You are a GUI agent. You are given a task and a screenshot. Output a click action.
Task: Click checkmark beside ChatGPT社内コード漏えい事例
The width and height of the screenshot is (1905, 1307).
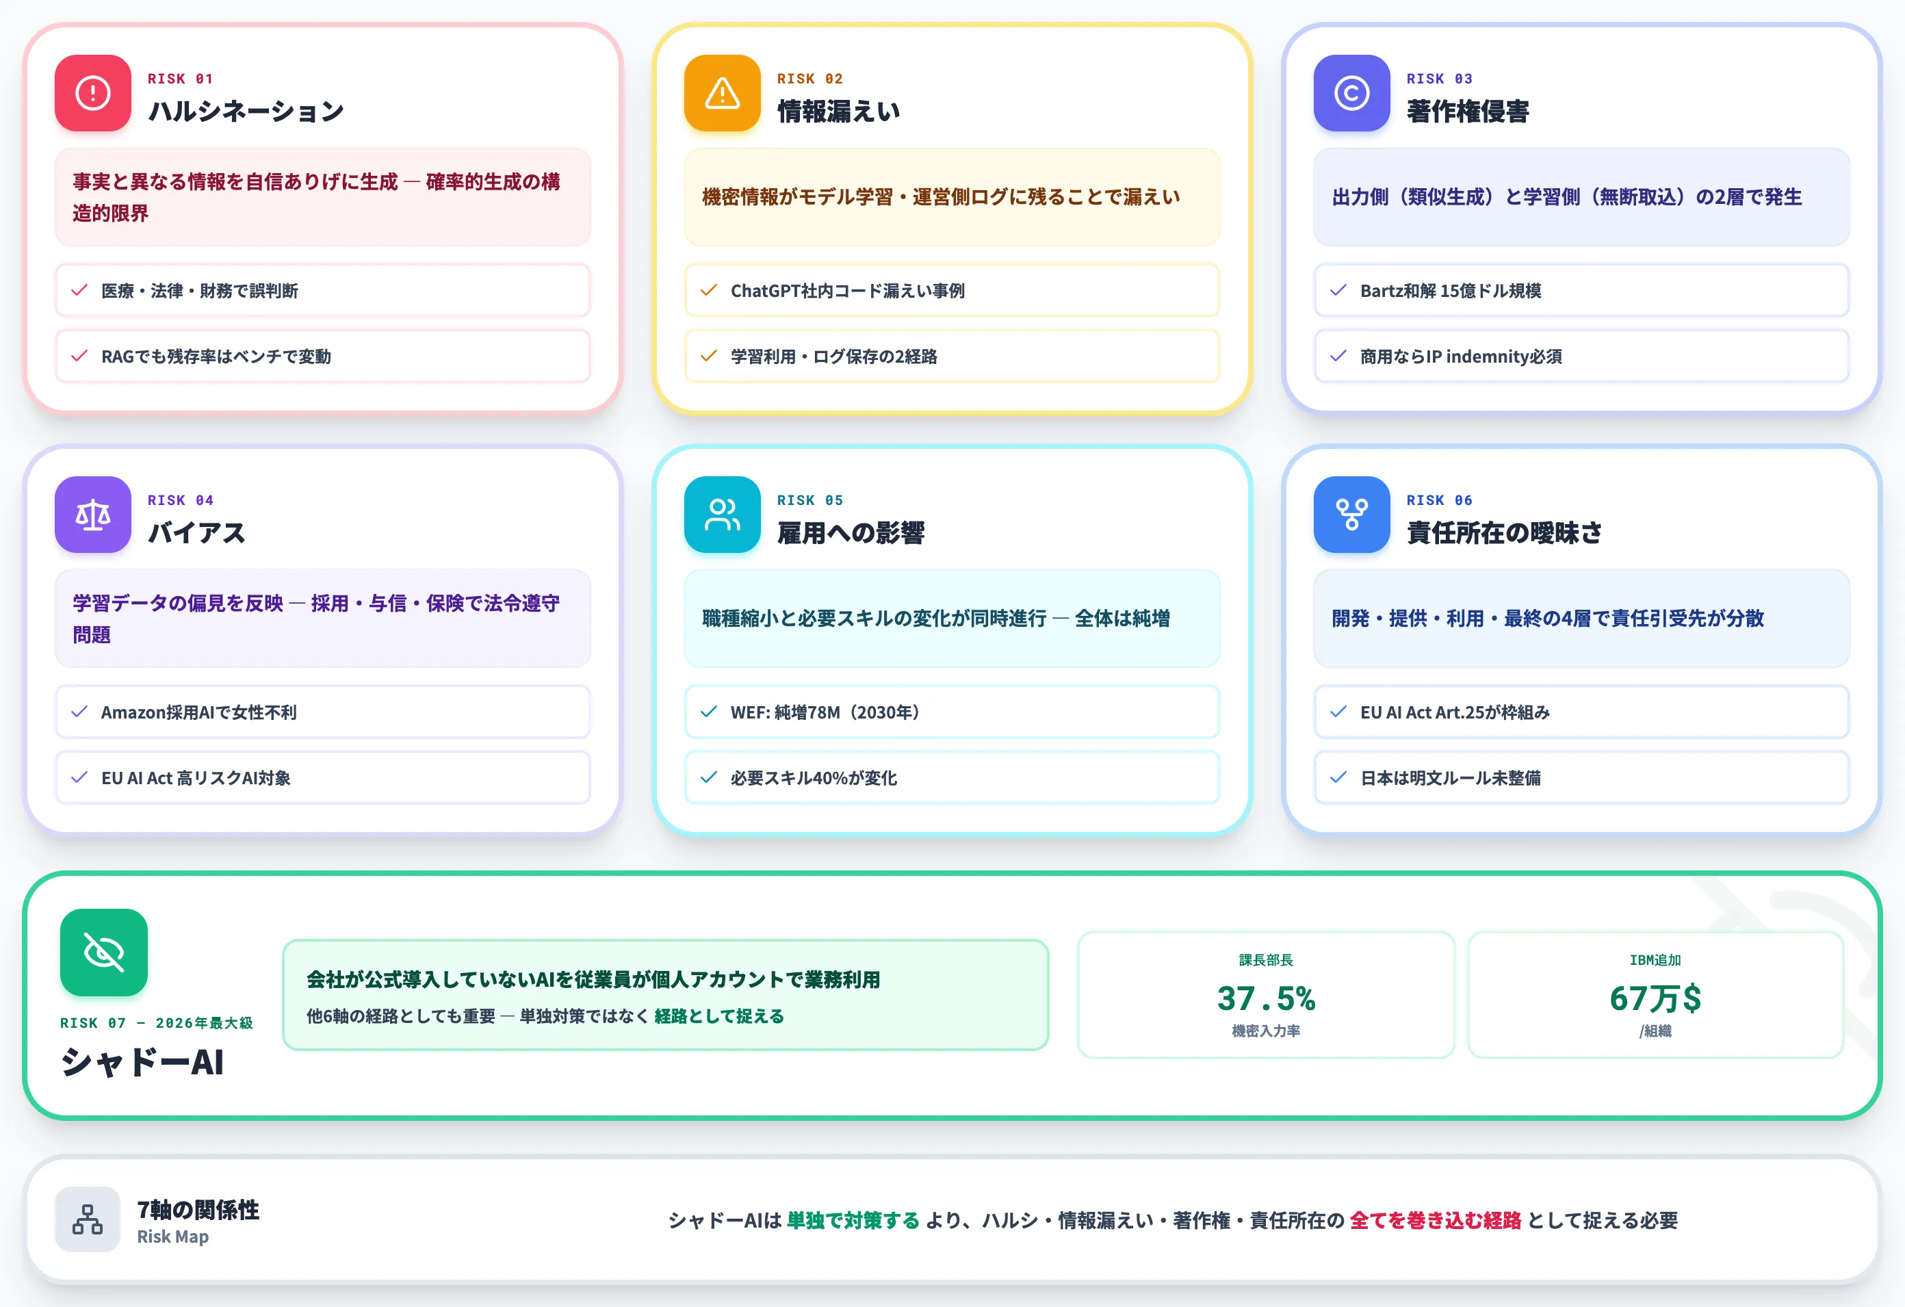709,290
